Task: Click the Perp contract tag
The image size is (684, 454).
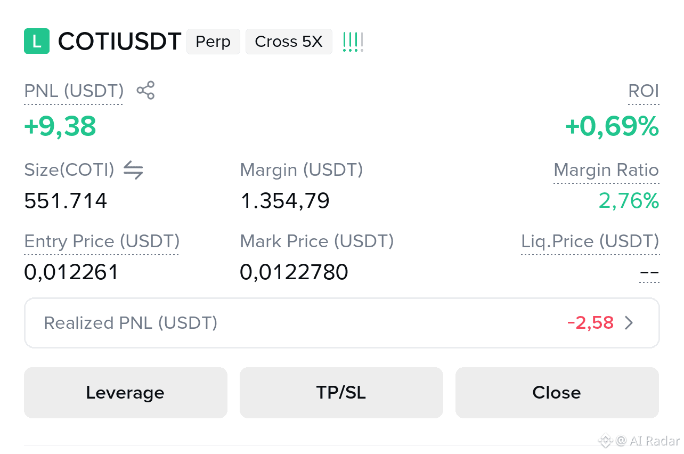Action: (213, 42)
